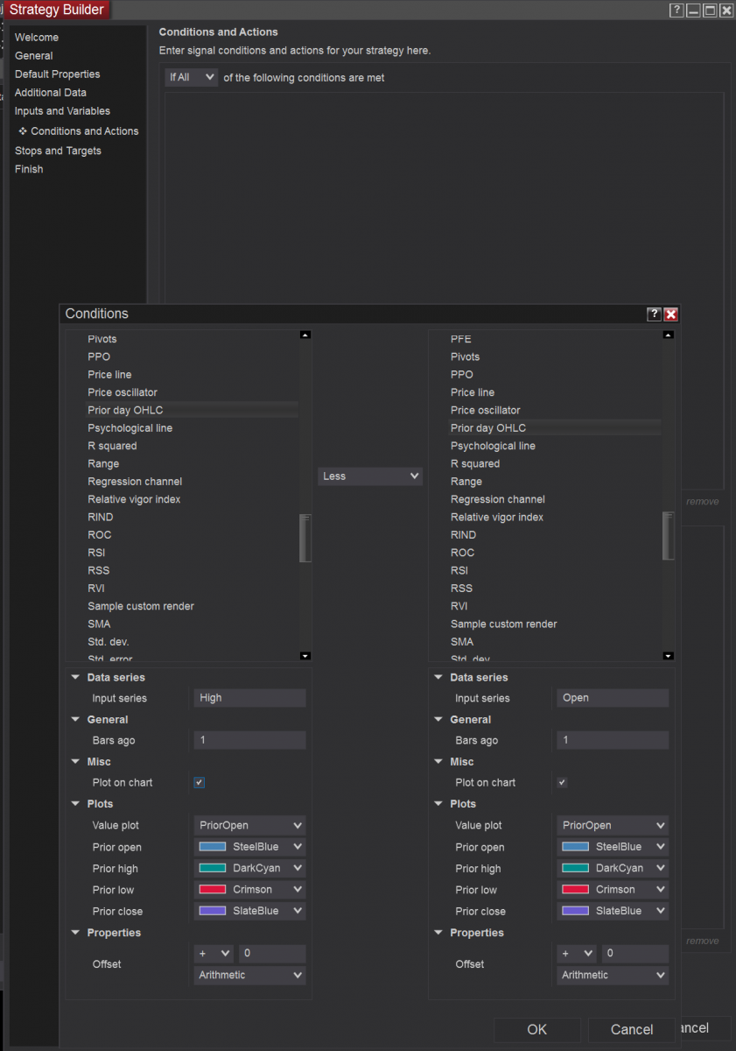Click the left Bars ago input field
The image size is (736, 1051).
click(249, 741)
